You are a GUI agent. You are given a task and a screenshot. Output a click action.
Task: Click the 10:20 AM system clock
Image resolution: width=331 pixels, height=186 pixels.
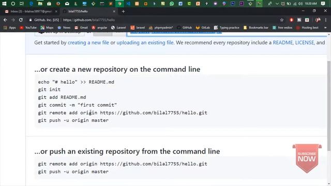311,4
